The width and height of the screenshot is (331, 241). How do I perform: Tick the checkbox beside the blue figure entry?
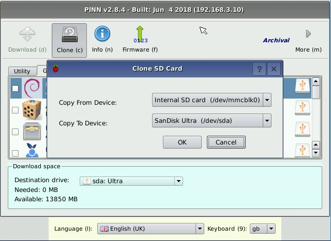click(15, 153)
